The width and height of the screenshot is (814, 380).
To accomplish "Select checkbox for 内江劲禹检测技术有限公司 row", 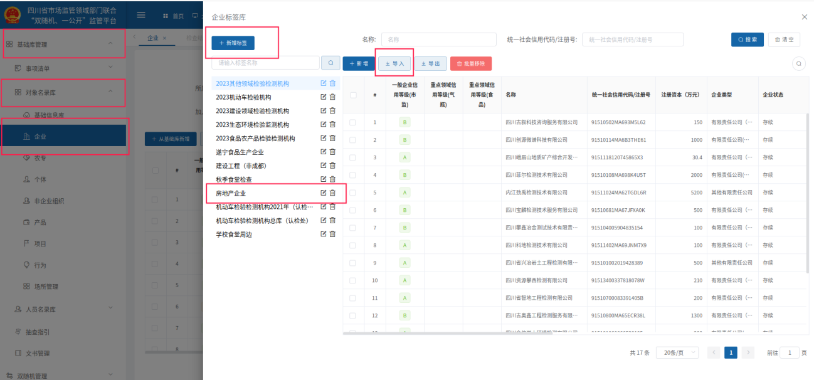I will [x=353, y=193].
